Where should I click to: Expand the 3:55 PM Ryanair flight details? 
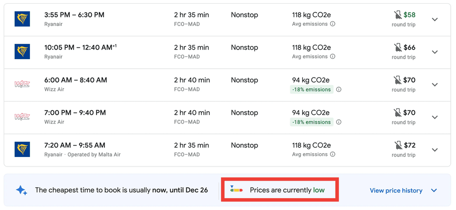[435, 19]
